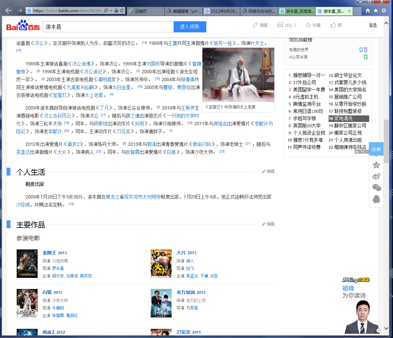Switch to the 游本昌_百度搜 tab
Screen dimensions: 393x338
pos(297,11)
